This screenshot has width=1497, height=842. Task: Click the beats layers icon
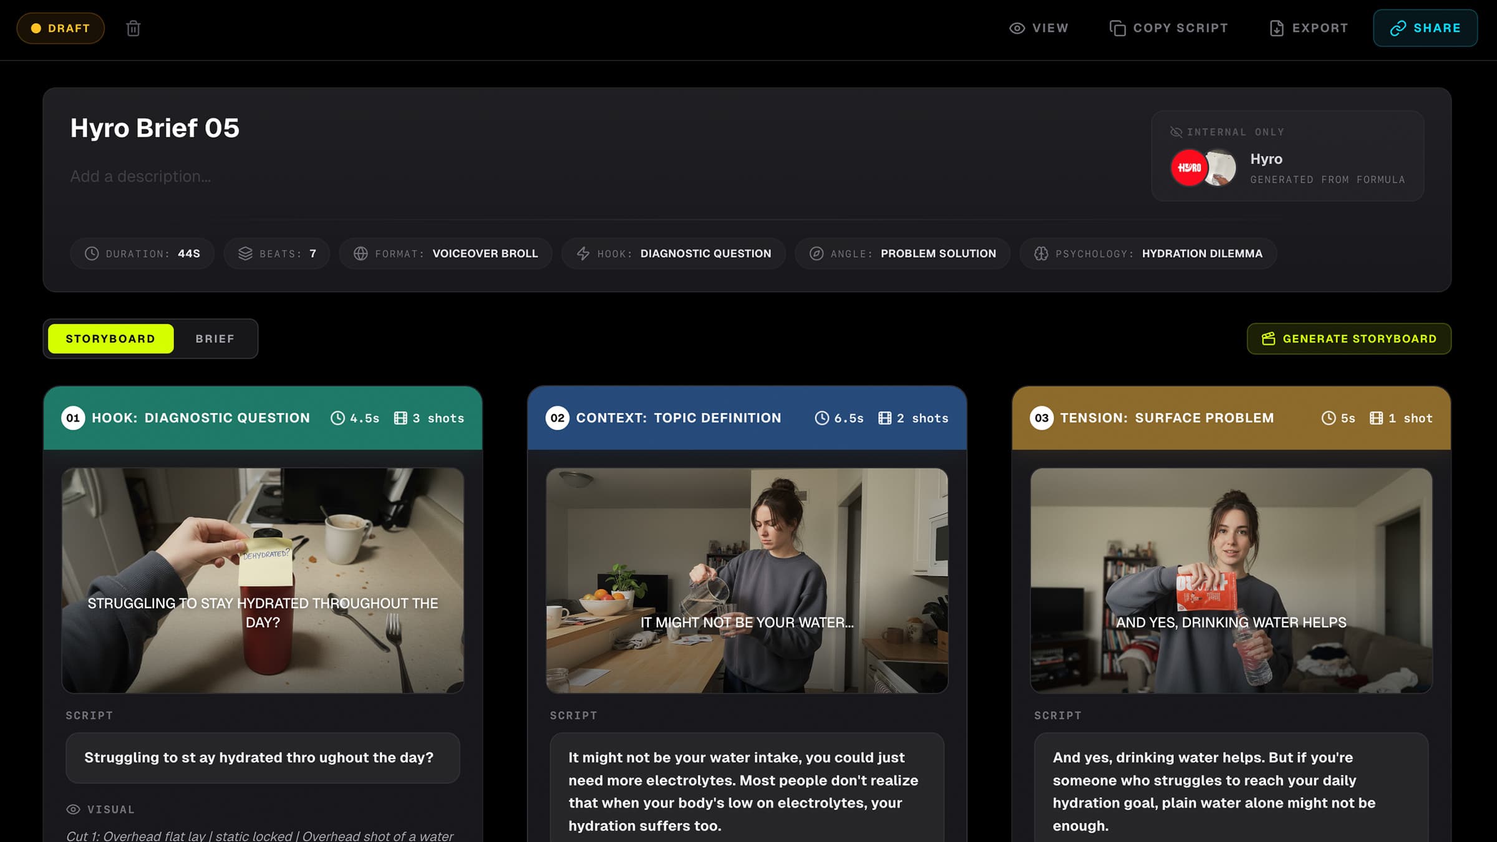click(x=245, y=254)
